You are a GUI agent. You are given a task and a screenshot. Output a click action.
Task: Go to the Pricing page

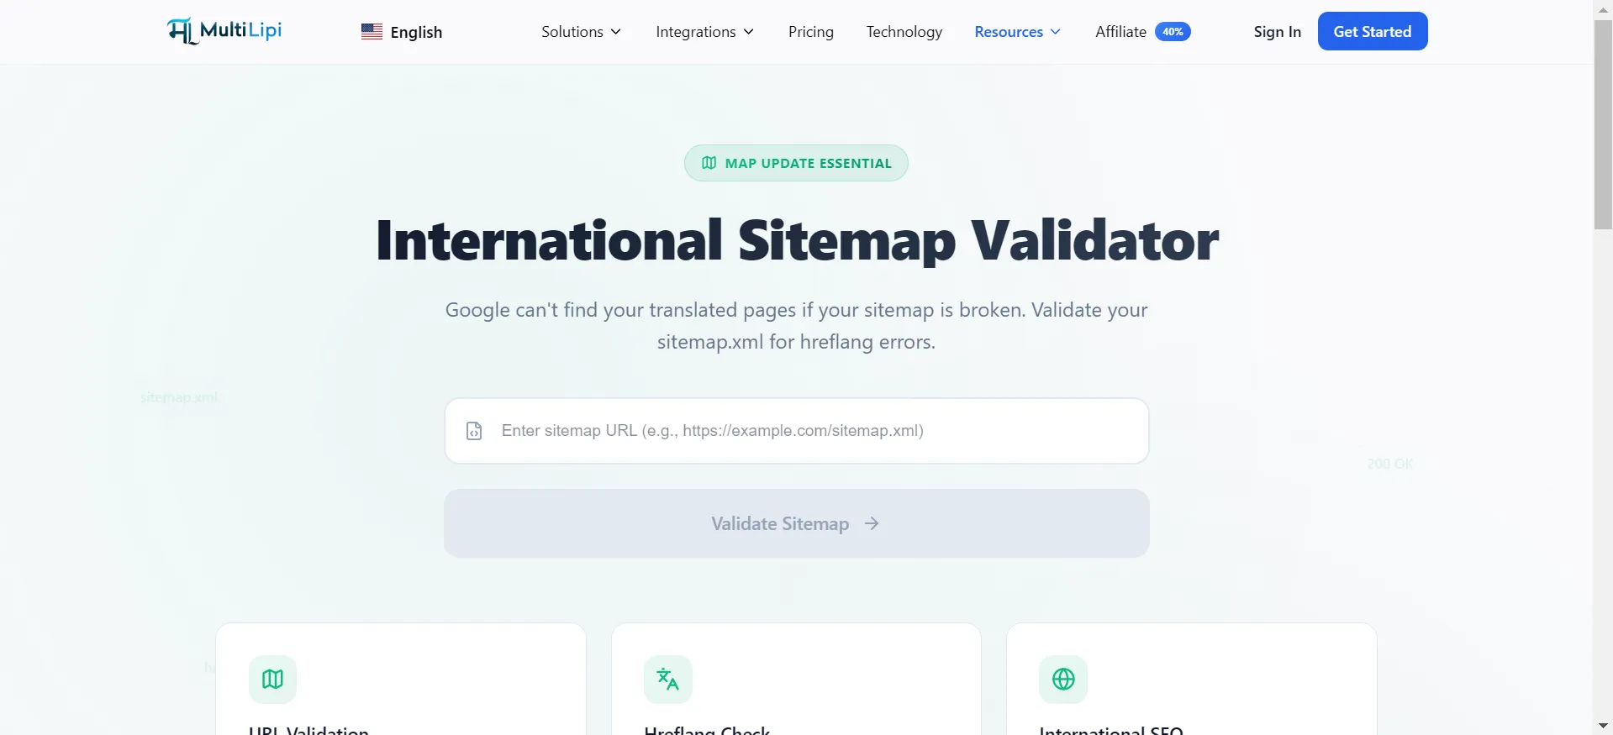(811, 32)
